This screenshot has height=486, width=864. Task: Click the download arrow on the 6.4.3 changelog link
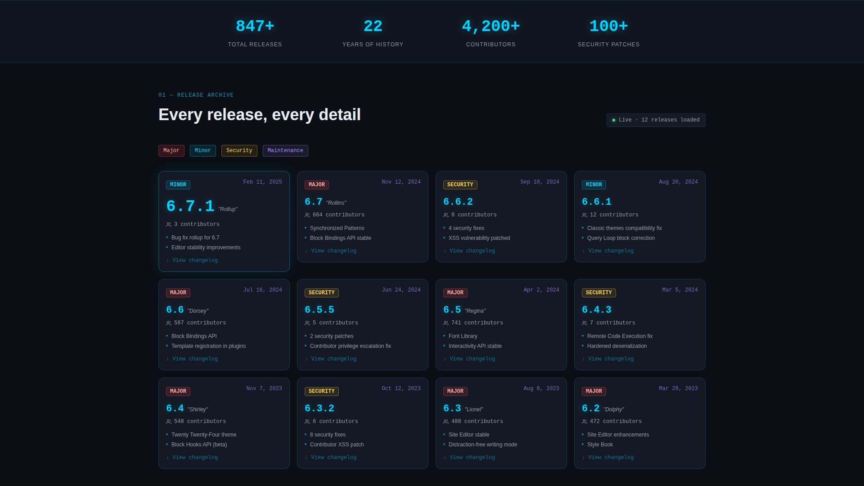pyautogui.click(x=584, y=359)
